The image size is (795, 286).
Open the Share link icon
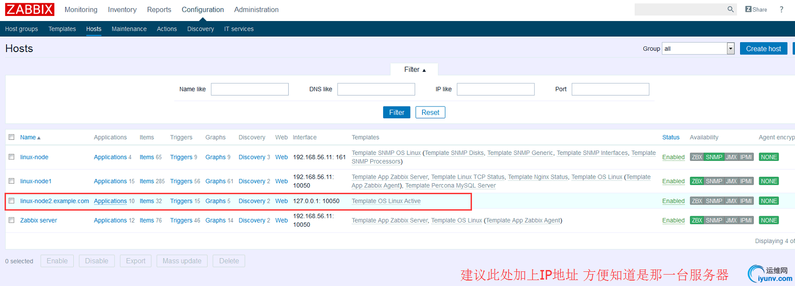756,10
